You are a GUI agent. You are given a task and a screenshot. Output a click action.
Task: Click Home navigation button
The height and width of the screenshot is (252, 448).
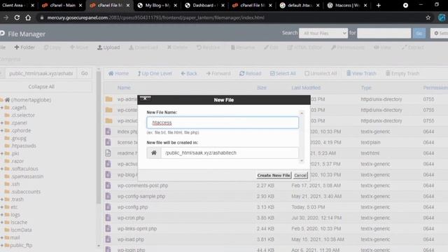click(118, 73)
